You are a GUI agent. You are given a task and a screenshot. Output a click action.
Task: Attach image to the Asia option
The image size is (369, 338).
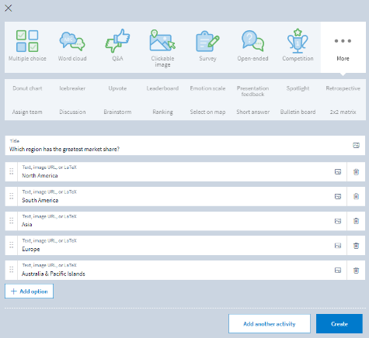click(x=338, y=221)
